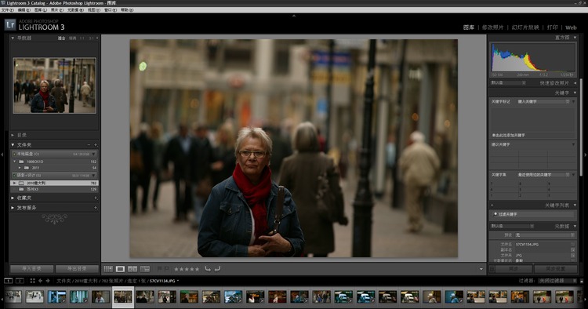Collapse the 文件夹 folders panel

tap(13, 145)
